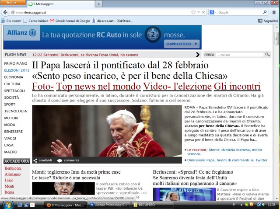Click the nel sito search input field
Viewport: 280px width, 209px height.
(x=240, y=55)
